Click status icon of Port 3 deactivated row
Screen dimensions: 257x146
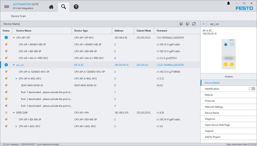6,106
